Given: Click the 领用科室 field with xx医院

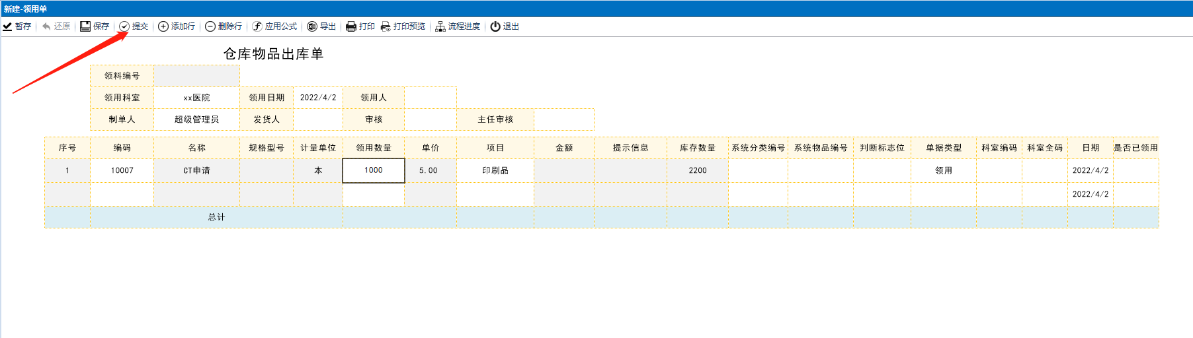Looking at the screenshot, I should pos(196,98).
